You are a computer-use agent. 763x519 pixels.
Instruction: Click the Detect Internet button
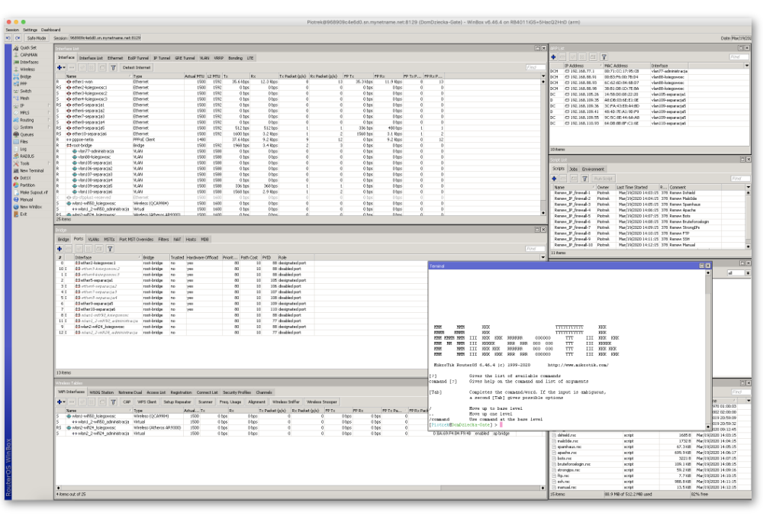[137, 68]
